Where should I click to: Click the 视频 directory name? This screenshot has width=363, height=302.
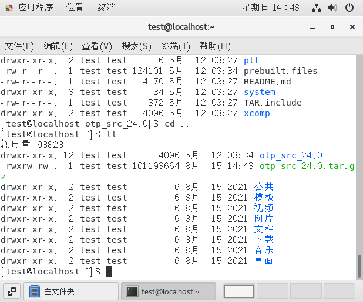pyautogui.click(x=264, y=208)
